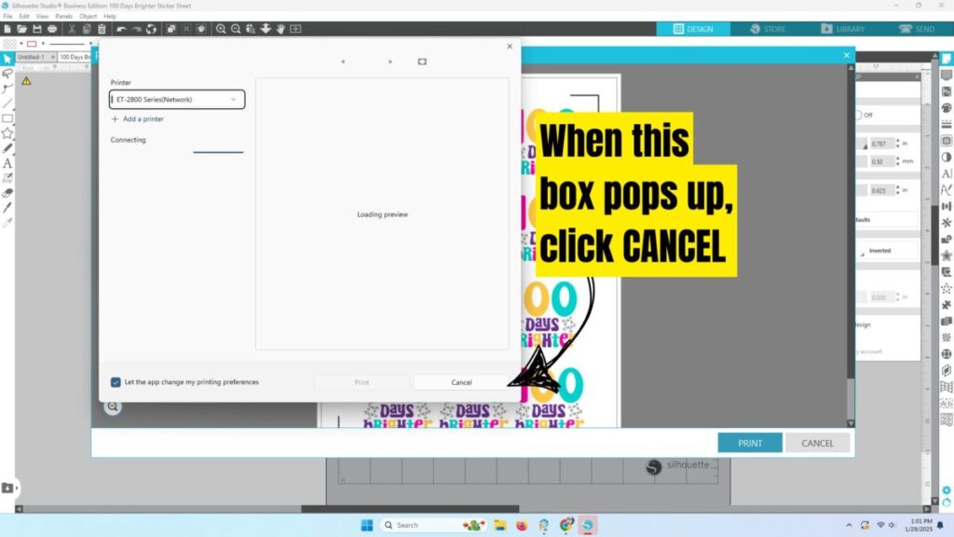Click the Zoom In magnifier in toolbar
The image size is (954, 537).
tap(221, 29)
